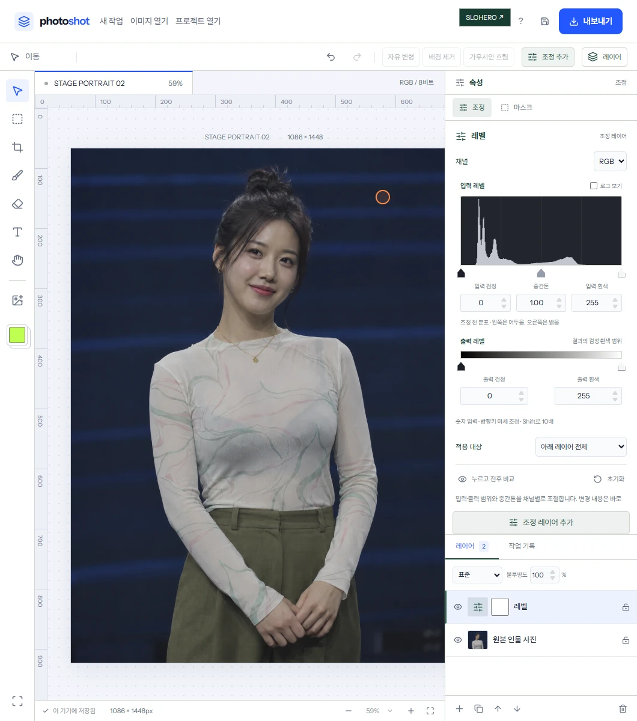Click the 가우시안 흐림 button
This screenshot has height=721, width=637.
pyautogui.click(x=489, y=57)
